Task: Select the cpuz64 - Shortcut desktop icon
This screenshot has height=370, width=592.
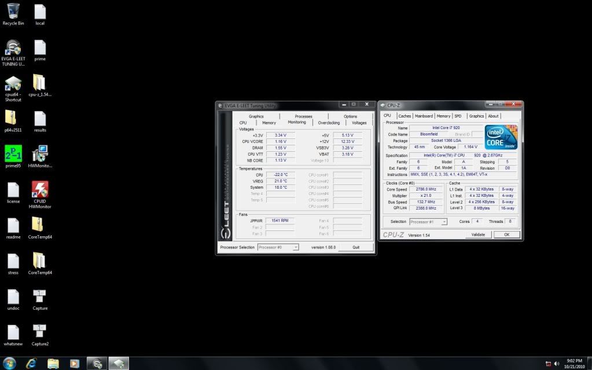Action: (x=13, y=89)
